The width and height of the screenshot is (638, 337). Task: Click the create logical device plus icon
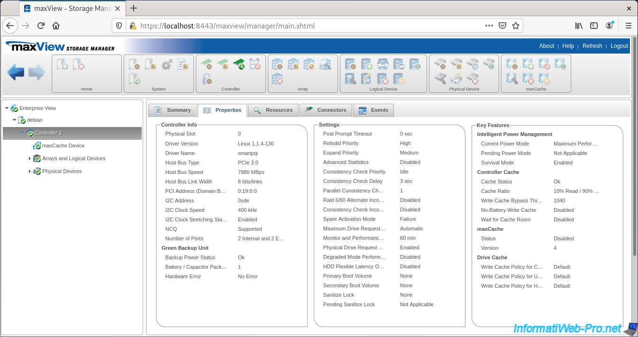point(366,64)
